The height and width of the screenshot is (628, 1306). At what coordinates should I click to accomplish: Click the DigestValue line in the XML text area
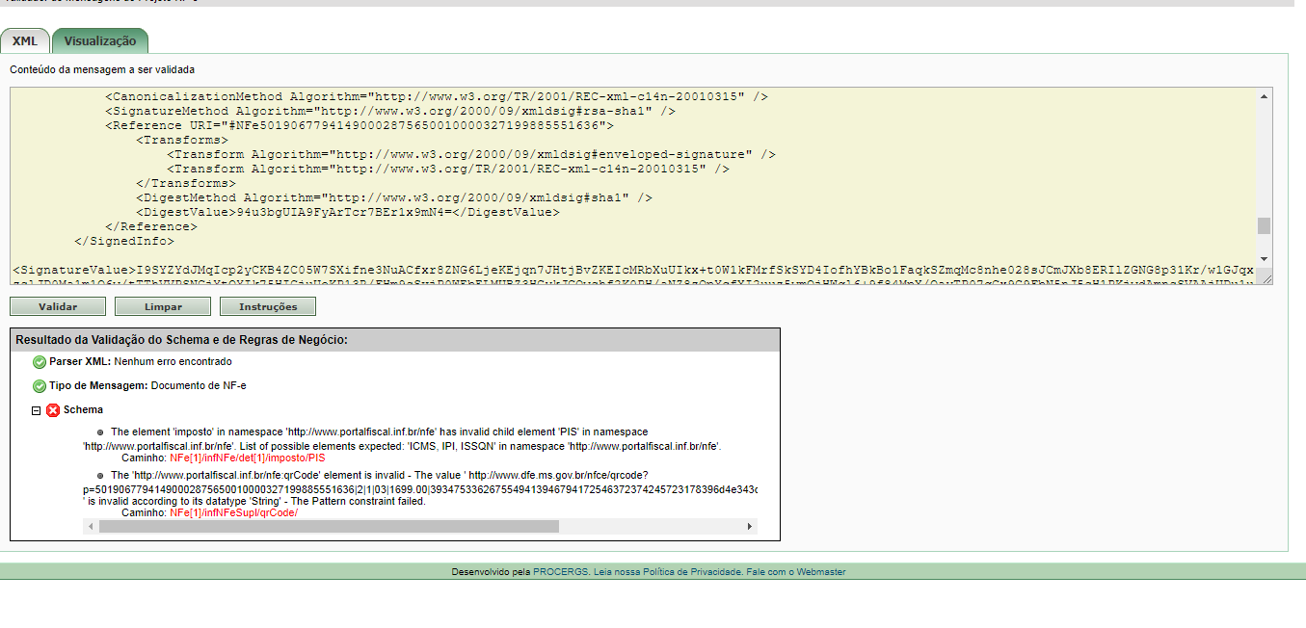(x=348, y=212)
